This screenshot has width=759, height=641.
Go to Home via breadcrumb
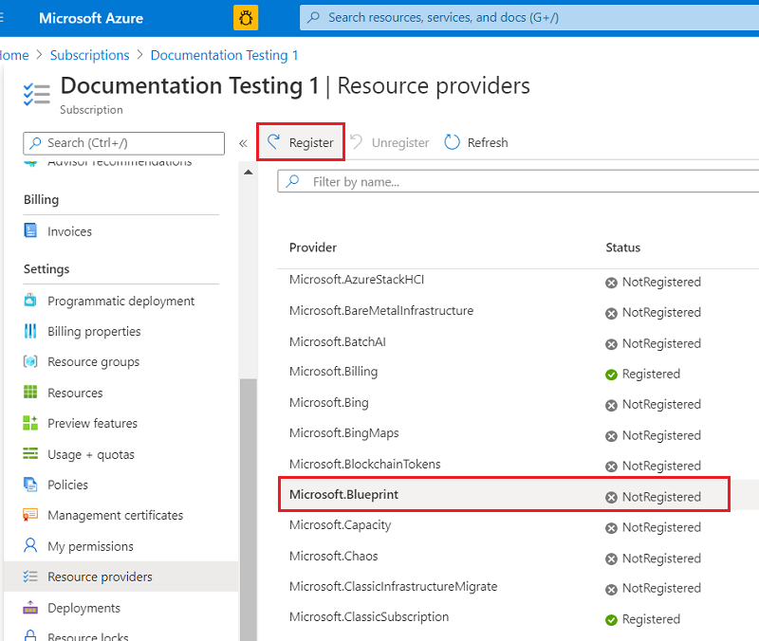pyautogui.click(x=14, y=55)
